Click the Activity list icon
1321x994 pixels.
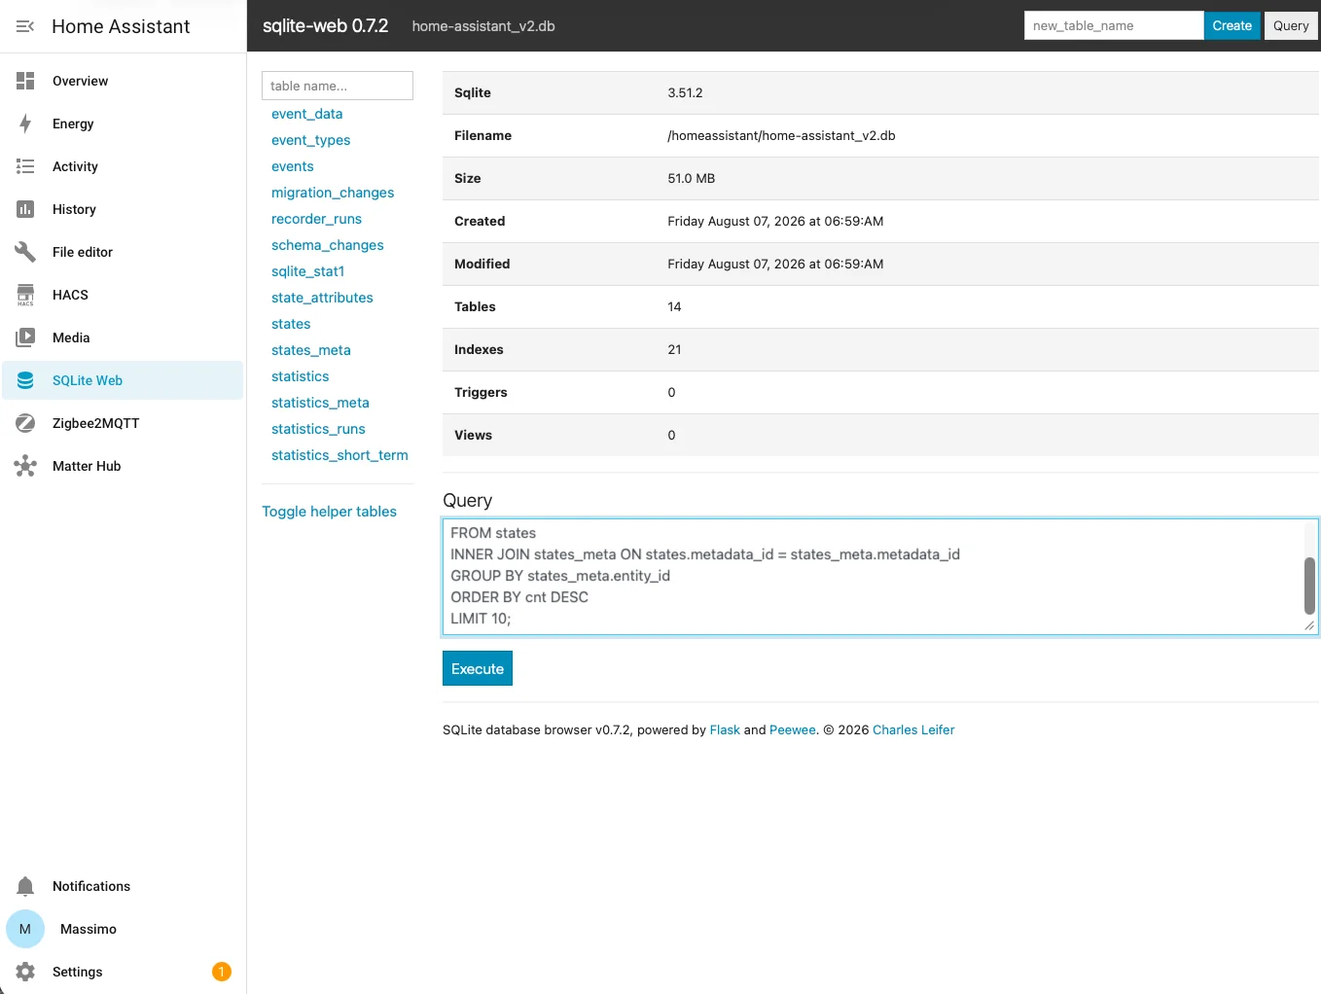[x=25, y=166]
